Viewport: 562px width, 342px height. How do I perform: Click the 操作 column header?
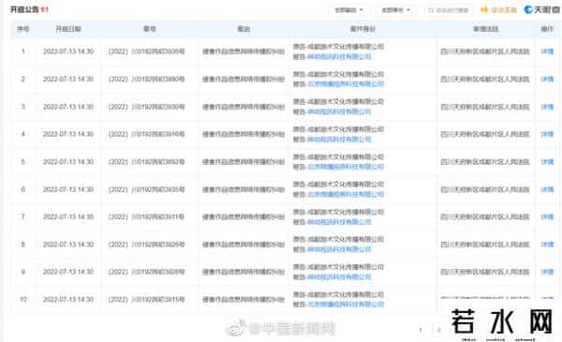[x=547, y=29]
